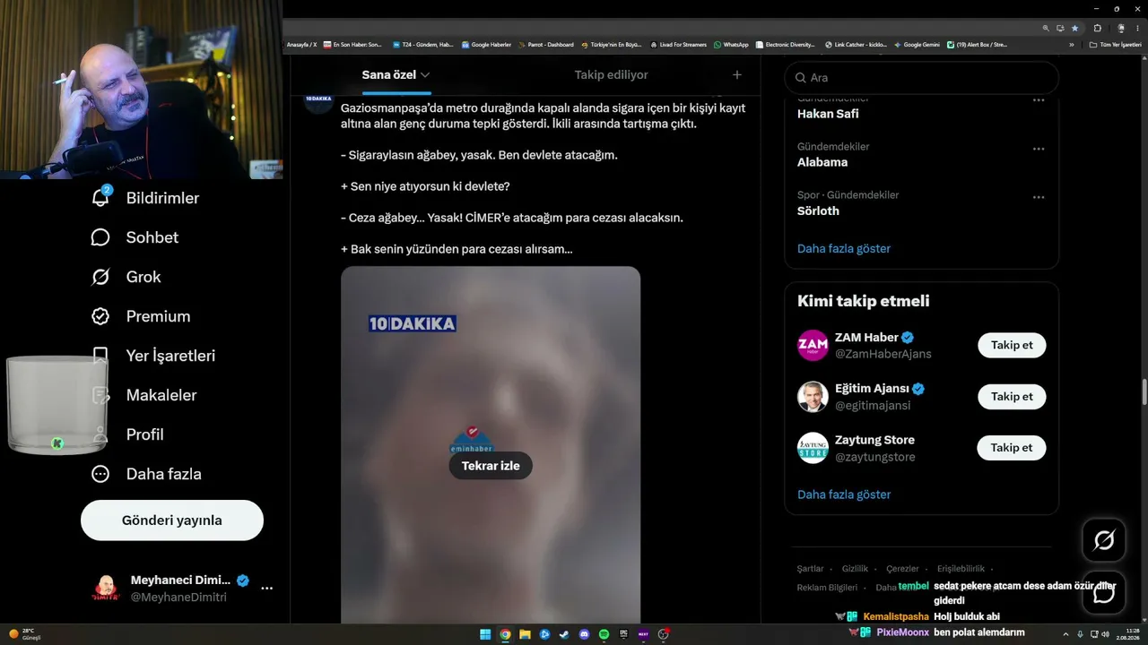Follow ZAM Haber with Takip et

click(x=1012, y=346)
